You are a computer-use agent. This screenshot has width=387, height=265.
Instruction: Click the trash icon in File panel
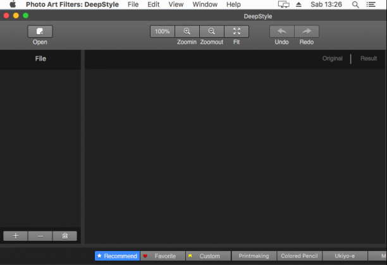(65, 236)
